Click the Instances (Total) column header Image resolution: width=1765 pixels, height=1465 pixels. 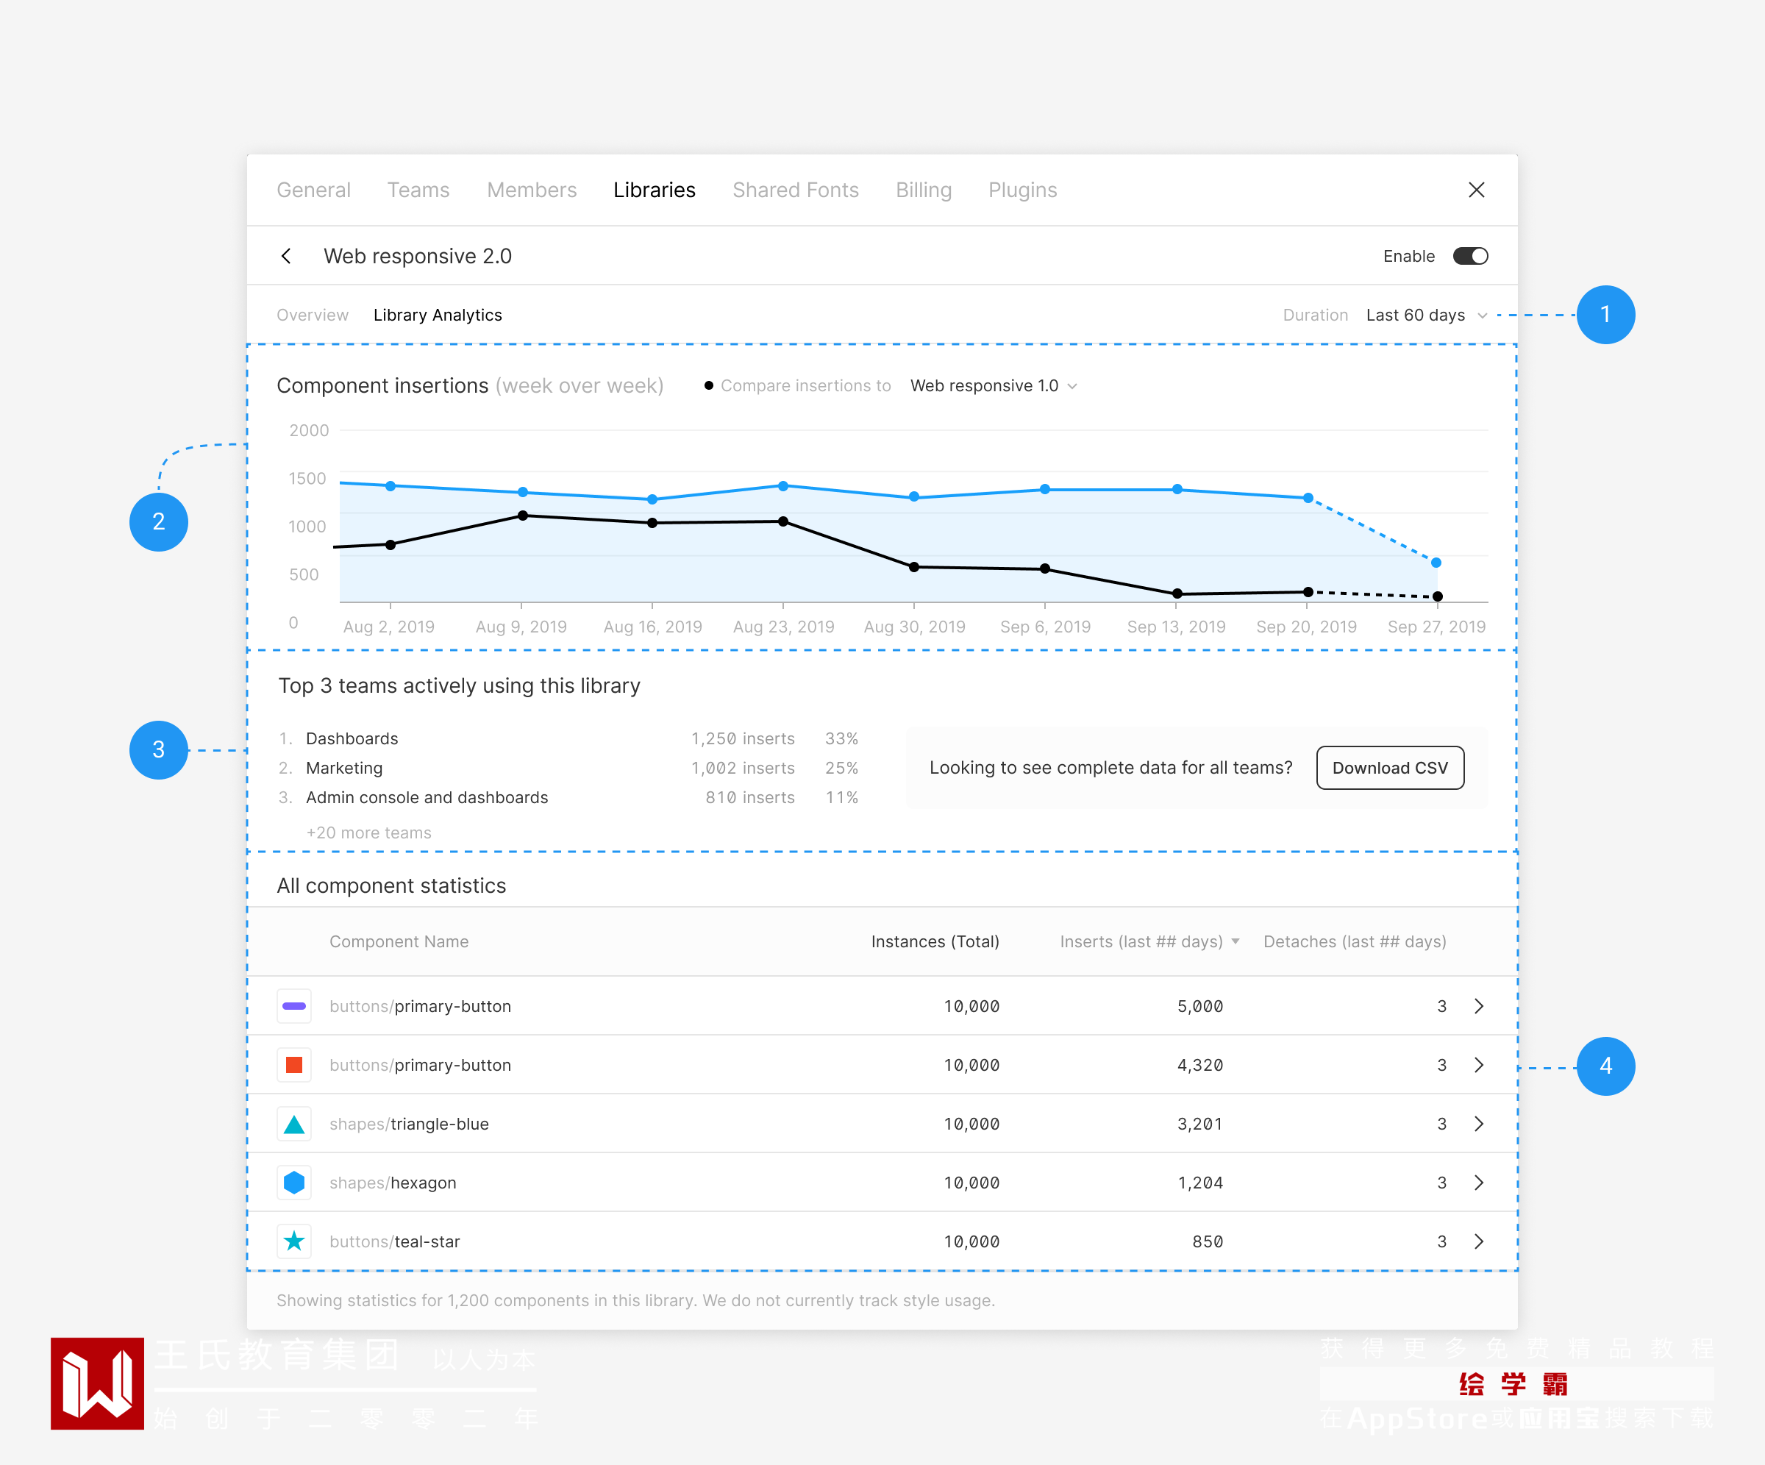coord(935,941)
